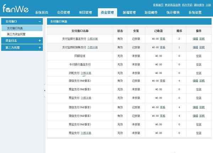Uninstall the 支付宝即时到账支付 interface
The width and height of the screenshot is (213, 153).
[x=202, y=47]
